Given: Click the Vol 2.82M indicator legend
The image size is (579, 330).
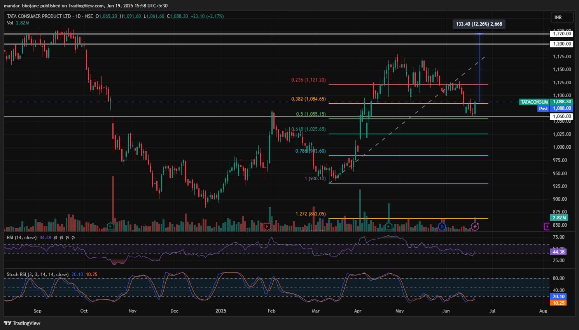Looking at the screenshot, I should (x=18, y=23).
